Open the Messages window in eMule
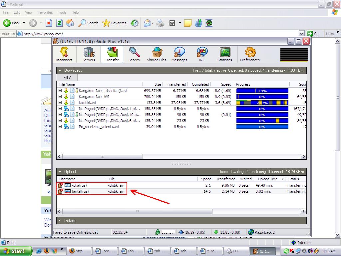 point(179,54)
